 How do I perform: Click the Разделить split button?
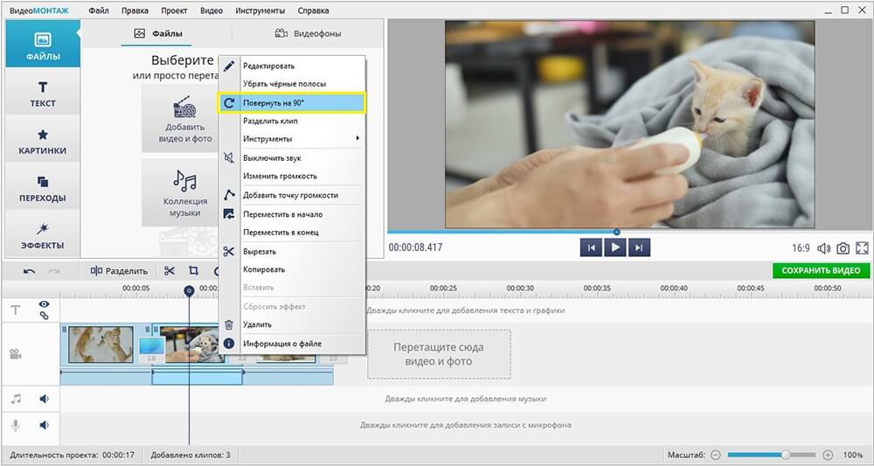click(x=119, y=271)
